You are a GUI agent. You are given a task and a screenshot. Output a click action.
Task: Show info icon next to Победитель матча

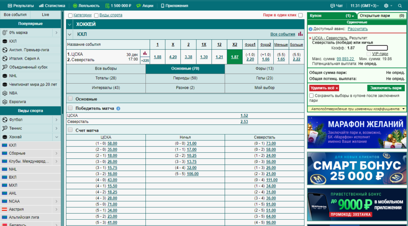[118, 109]
